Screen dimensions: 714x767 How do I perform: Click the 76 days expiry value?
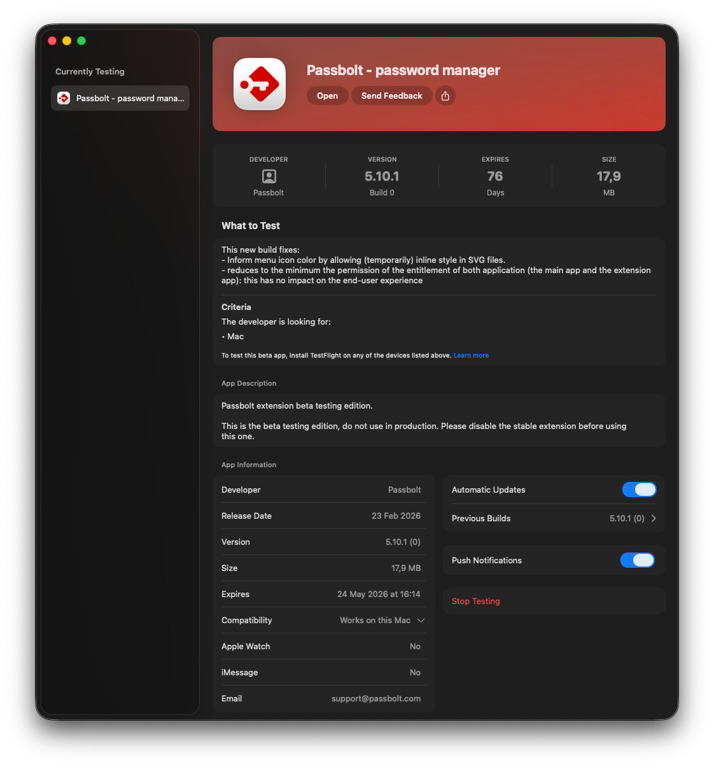pos(495,176)
